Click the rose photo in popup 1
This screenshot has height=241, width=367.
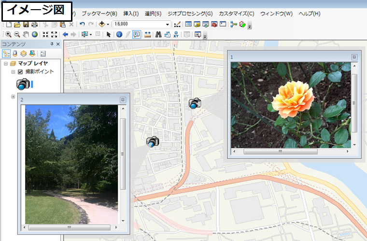(x=291, y=105)
